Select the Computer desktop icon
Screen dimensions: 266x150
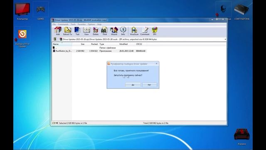22,12
